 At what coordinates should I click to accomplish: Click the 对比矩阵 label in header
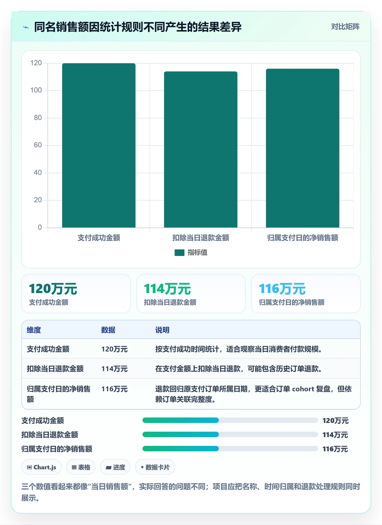click(x=345, y=27)
